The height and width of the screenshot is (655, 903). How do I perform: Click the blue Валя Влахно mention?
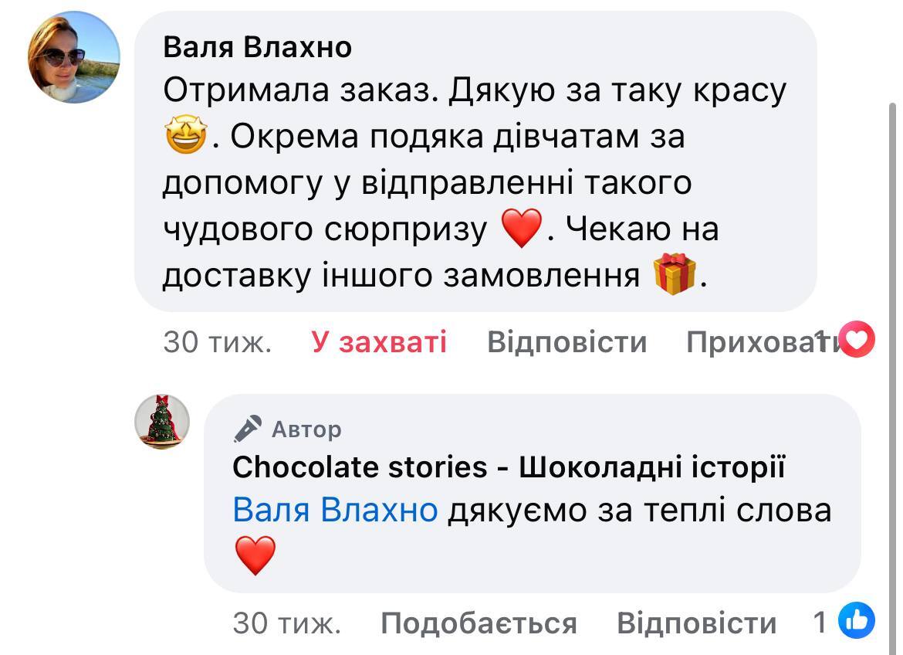click(x=335, y=510)
